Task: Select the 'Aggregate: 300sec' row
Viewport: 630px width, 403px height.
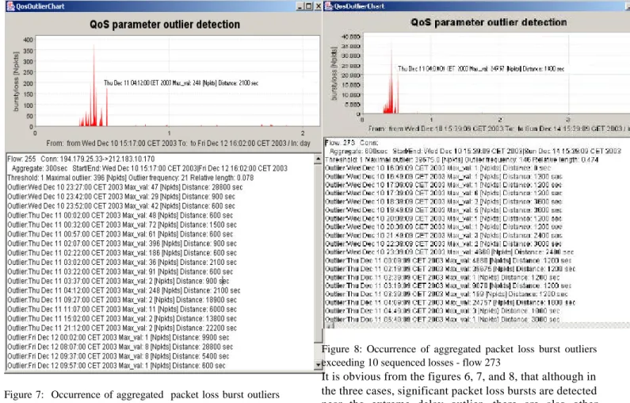Action: pyautogui.click(x=150, y=168)
